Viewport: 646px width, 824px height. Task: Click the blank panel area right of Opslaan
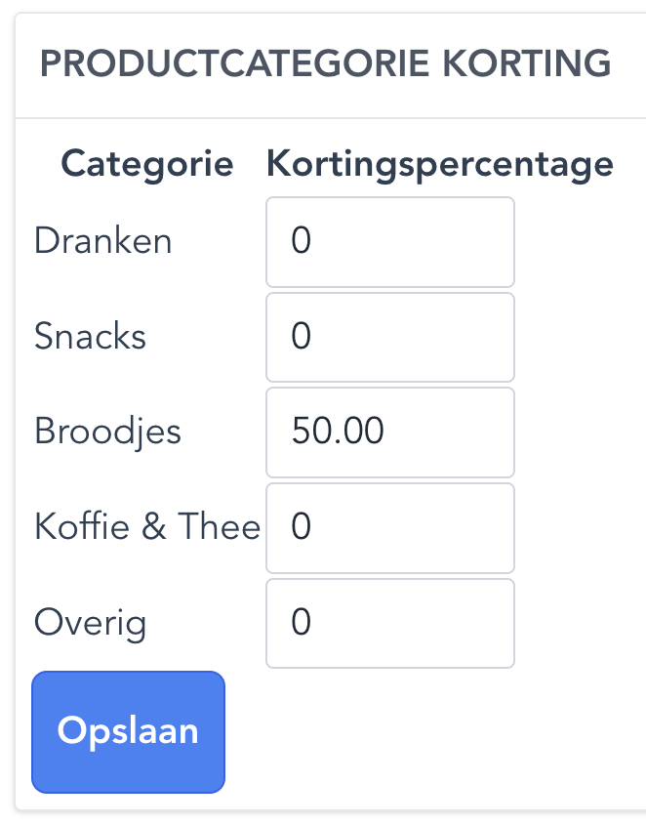tap(429, 732)
